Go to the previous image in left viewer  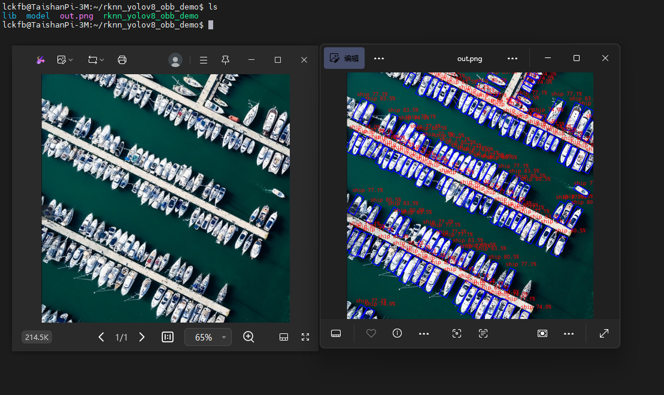coord(101,337)
